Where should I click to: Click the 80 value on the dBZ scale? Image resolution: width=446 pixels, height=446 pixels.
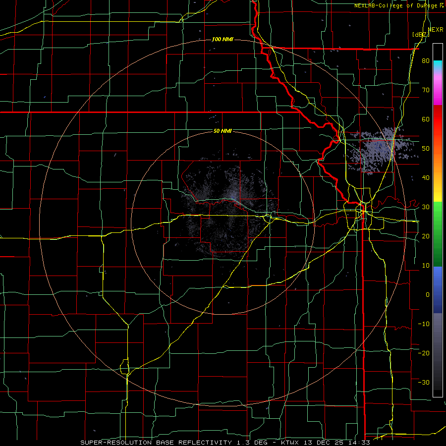pos(426,60)
